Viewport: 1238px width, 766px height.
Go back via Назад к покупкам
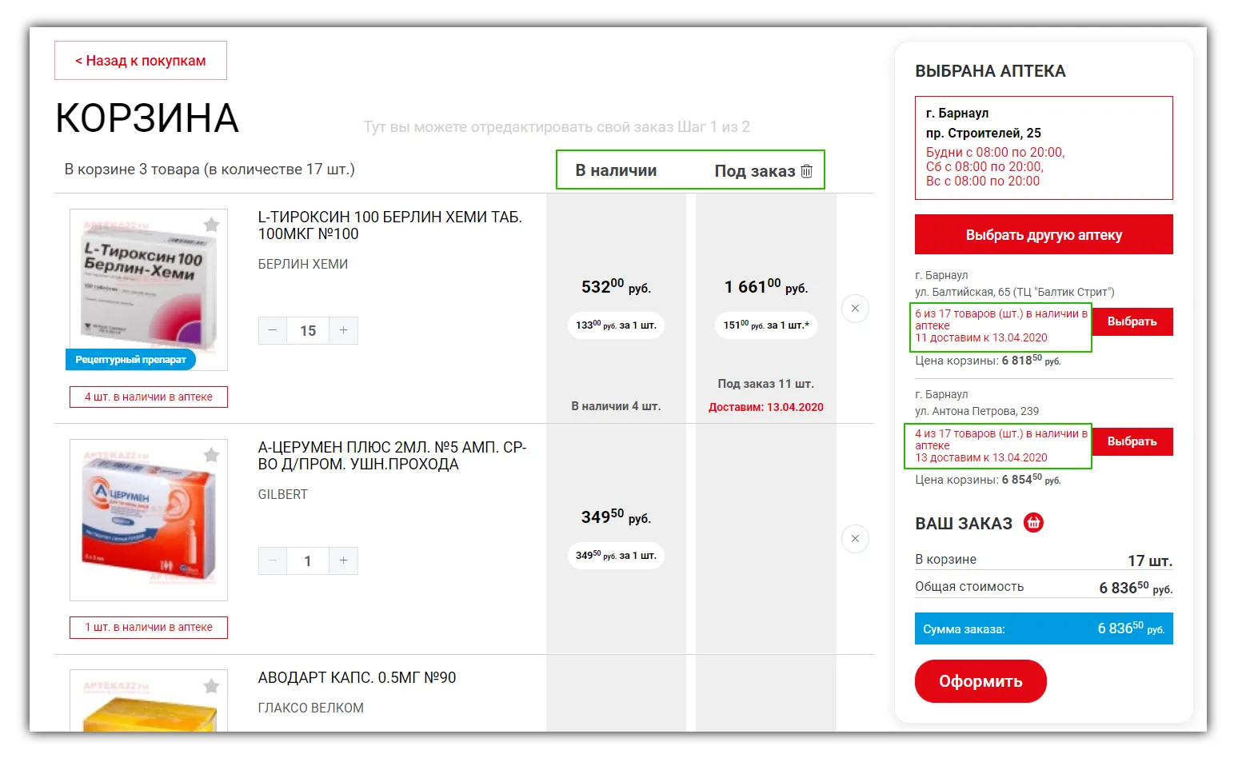[x=141, y=61]
